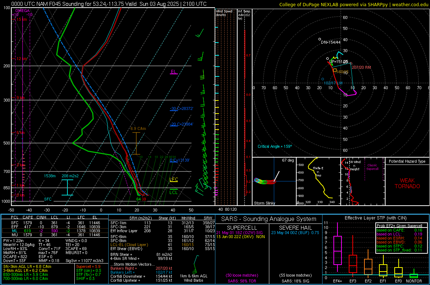Click the Potential Hazard Type header
Image resolution: width=430 pixels, height=285 pixels.
[x=407, y=161]
